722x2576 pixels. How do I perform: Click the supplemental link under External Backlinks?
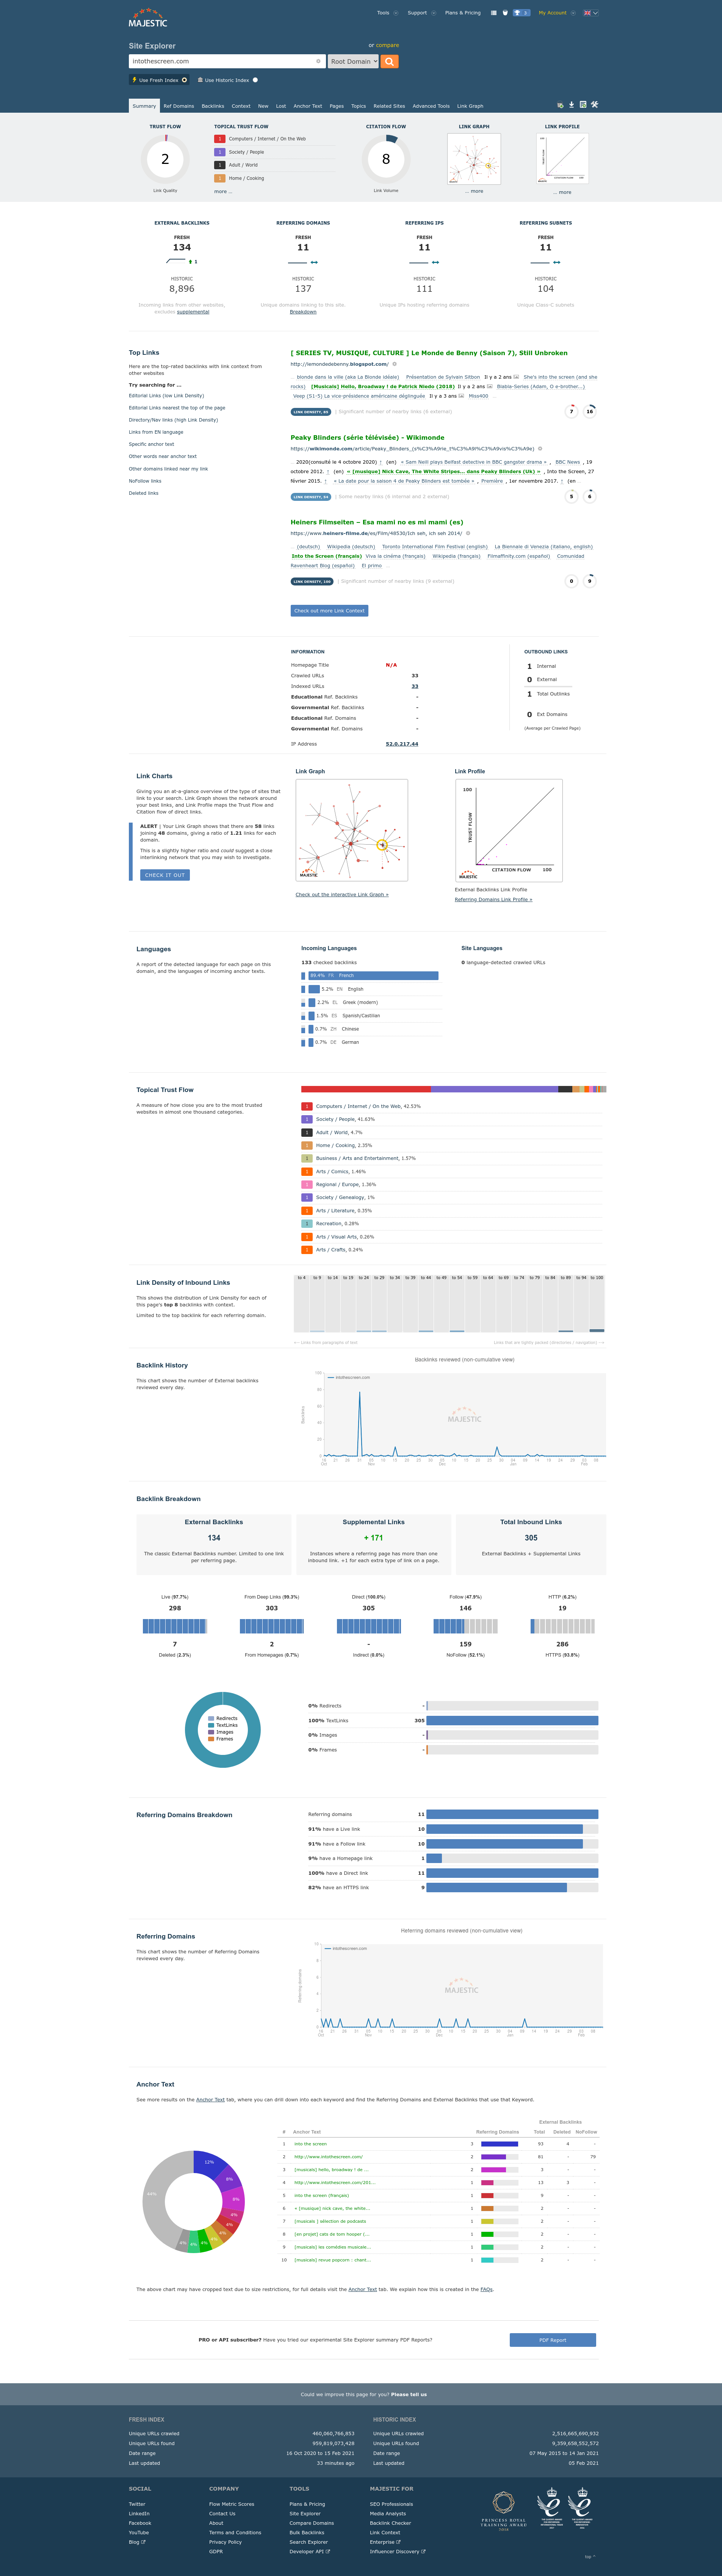pyautogui.click(x=193, y=312)
